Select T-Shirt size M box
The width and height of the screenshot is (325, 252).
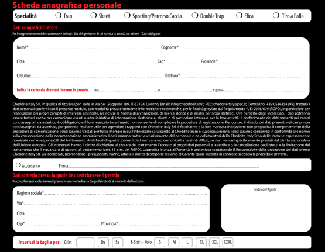(174, 242)
